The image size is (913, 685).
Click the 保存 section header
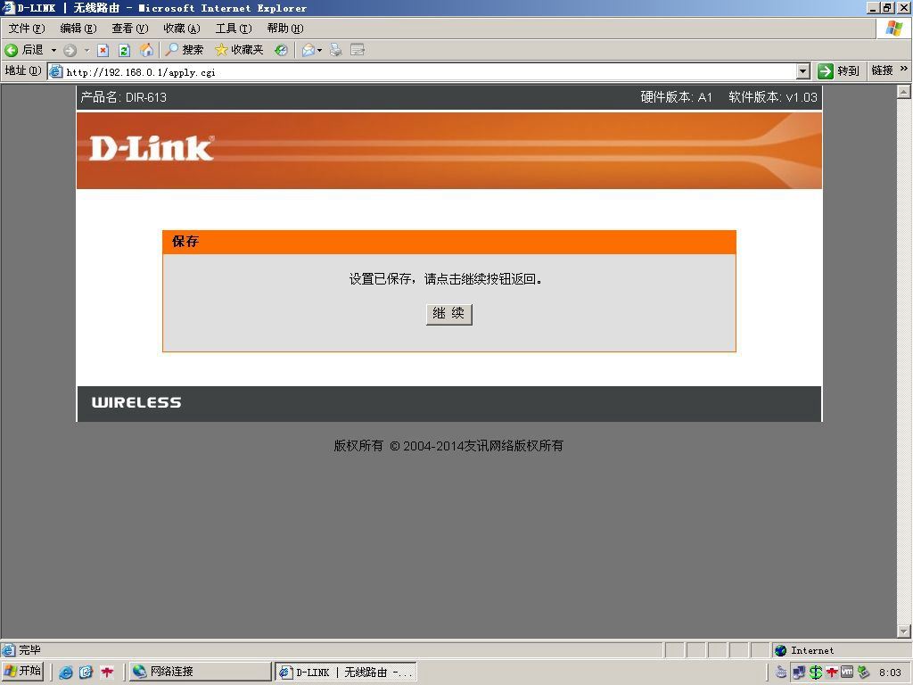[x=449, y=242]
